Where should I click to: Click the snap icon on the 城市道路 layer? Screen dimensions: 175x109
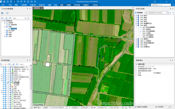(x=10, y=85)
